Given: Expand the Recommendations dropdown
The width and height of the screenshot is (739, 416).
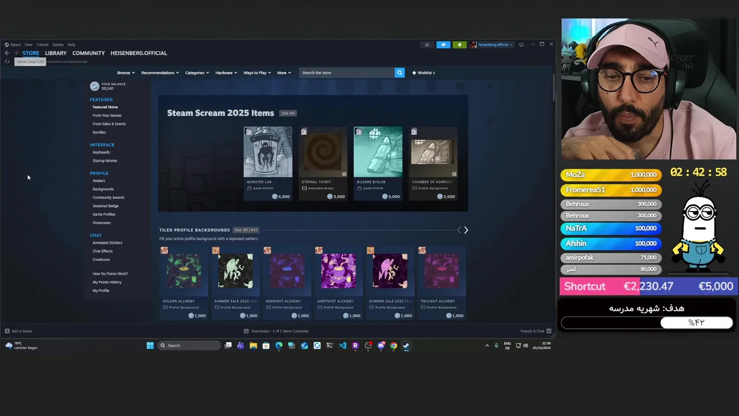Looking at the screenshot, I should [160, 73].
